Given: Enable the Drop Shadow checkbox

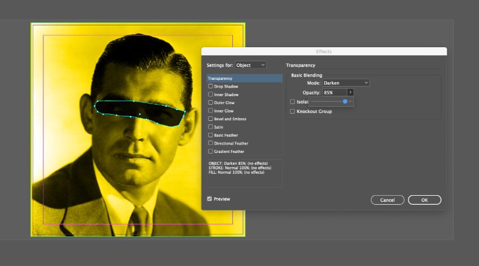Looking at the screenshot, I should pyautogui.click(x=211, y=86).
